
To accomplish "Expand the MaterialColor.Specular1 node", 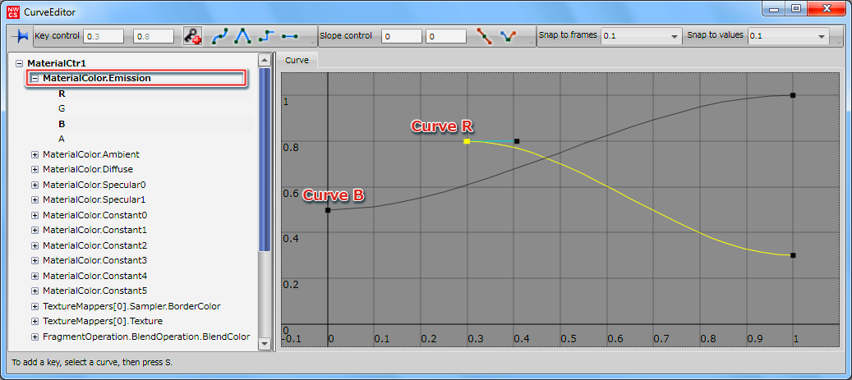I will pyautogui.click(x=35, y=199).
